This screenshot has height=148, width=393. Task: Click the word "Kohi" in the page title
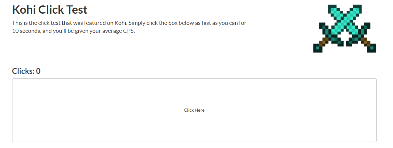tap(24, 10)
